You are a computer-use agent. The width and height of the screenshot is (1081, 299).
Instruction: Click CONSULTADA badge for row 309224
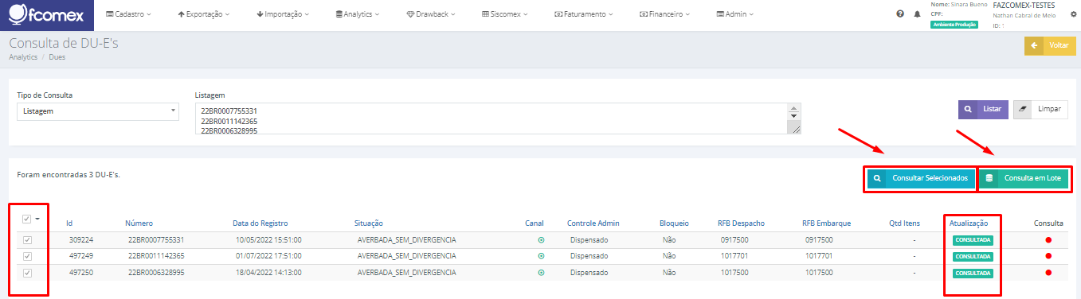(972, 240)
